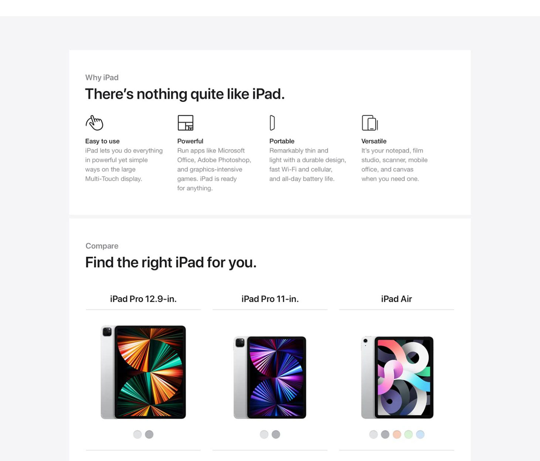Viewport: 540px width, 461px height.
Task: Choose space gray swatch under iPad Pro 11-in.
Action: coord(276,434)
